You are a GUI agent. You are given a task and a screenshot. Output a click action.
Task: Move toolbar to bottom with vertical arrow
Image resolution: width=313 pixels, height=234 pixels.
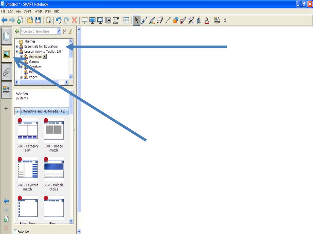pos(225,20)
